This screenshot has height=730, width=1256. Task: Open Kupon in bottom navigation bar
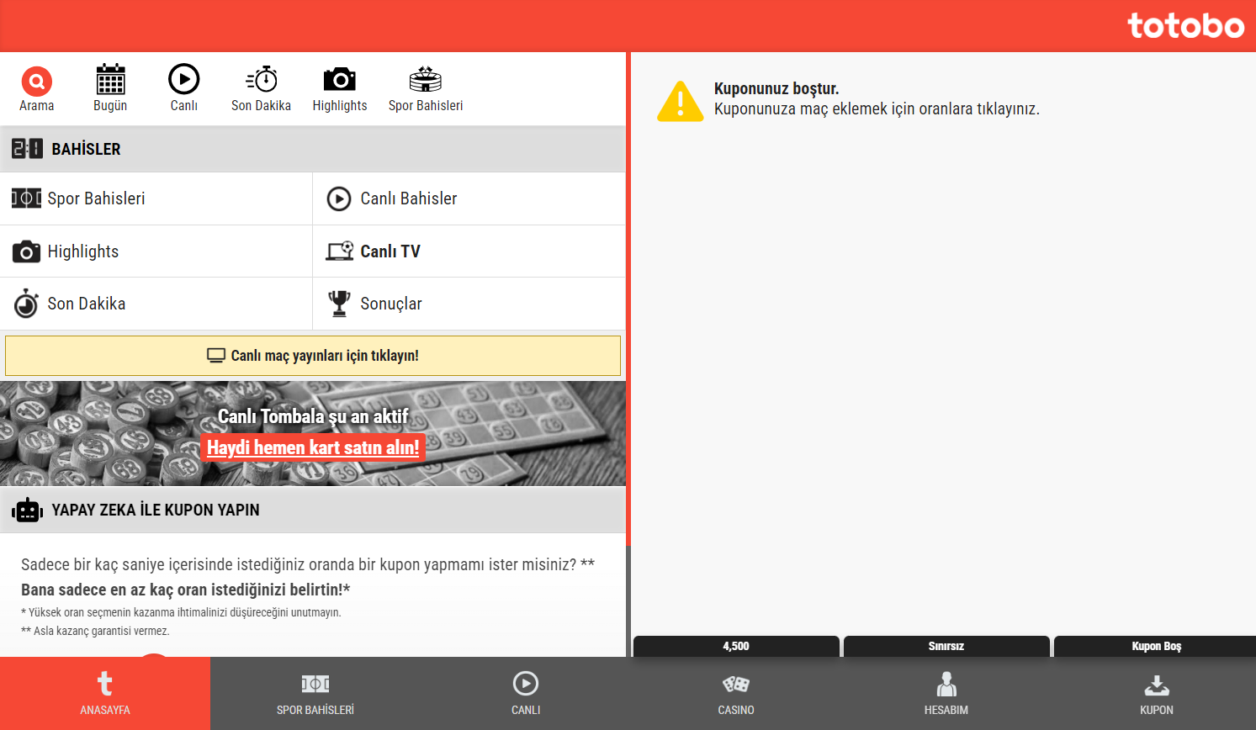click(x=1156, y=693)
